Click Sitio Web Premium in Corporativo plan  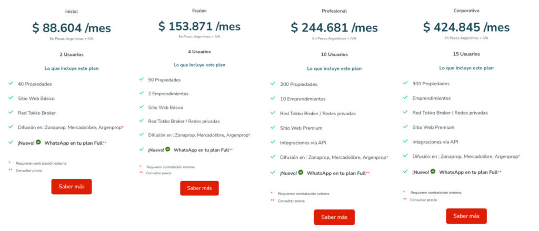[x=433, y=127]
